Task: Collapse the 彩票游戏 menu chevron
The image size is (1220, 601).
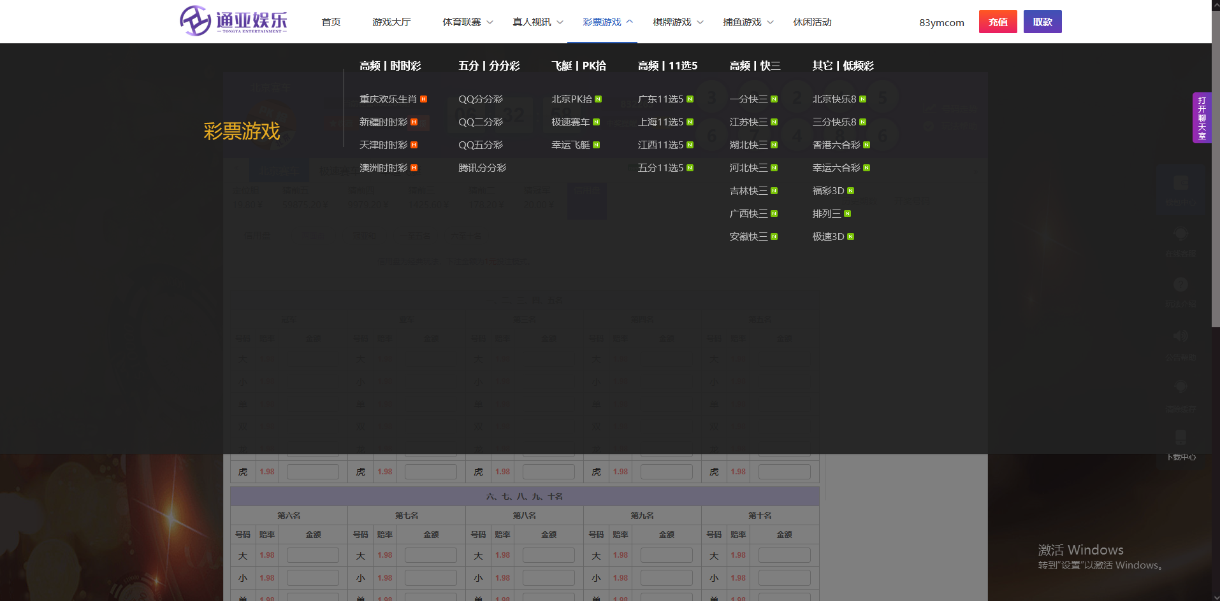Action: (x=630, y=22)
